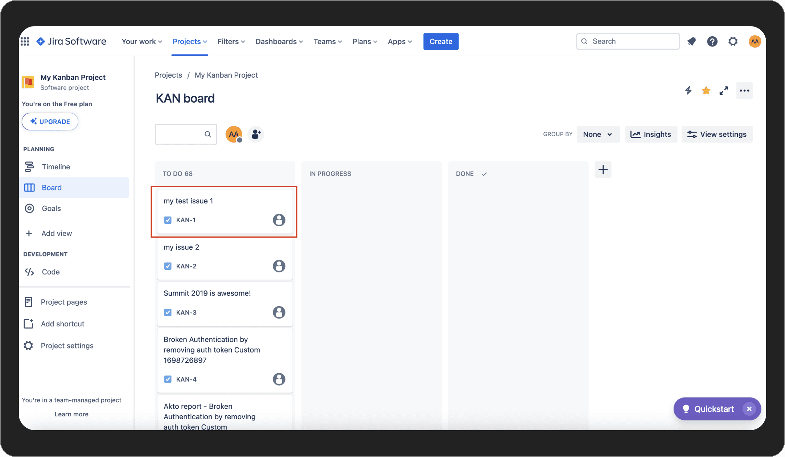Click the automation lightning bolt icon

[x=688, y=90]
